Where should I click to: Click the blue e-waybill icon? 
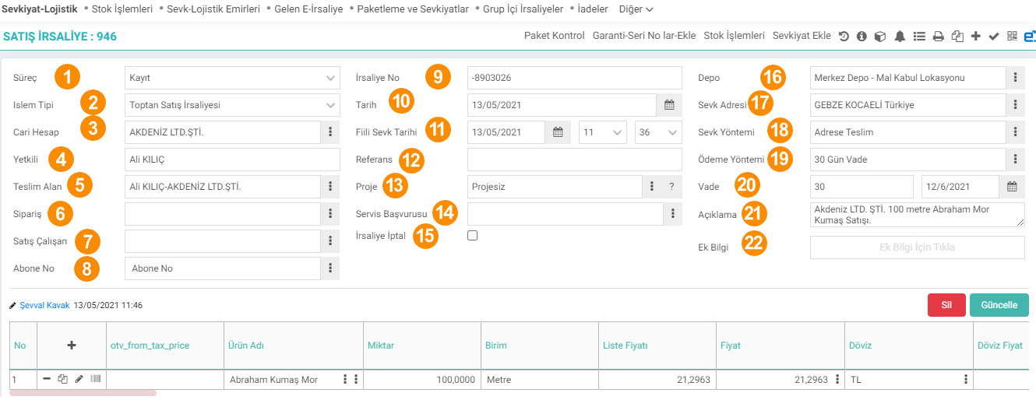click(1030, 36)
